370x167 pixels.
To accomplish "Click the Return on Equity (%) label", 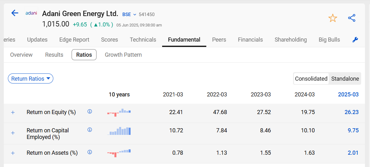I will point(51,112).
